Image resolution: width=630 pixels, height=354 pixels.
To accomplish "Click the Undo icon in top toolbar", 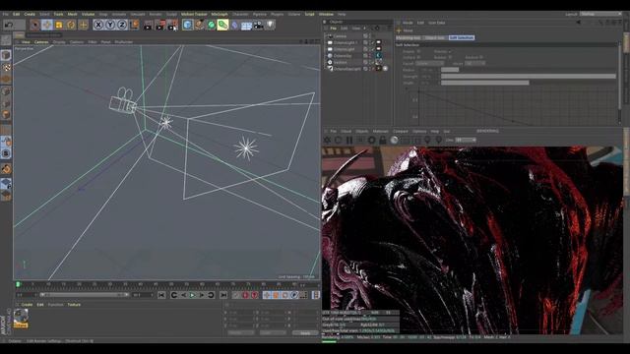I will click(x=8, y=25).
